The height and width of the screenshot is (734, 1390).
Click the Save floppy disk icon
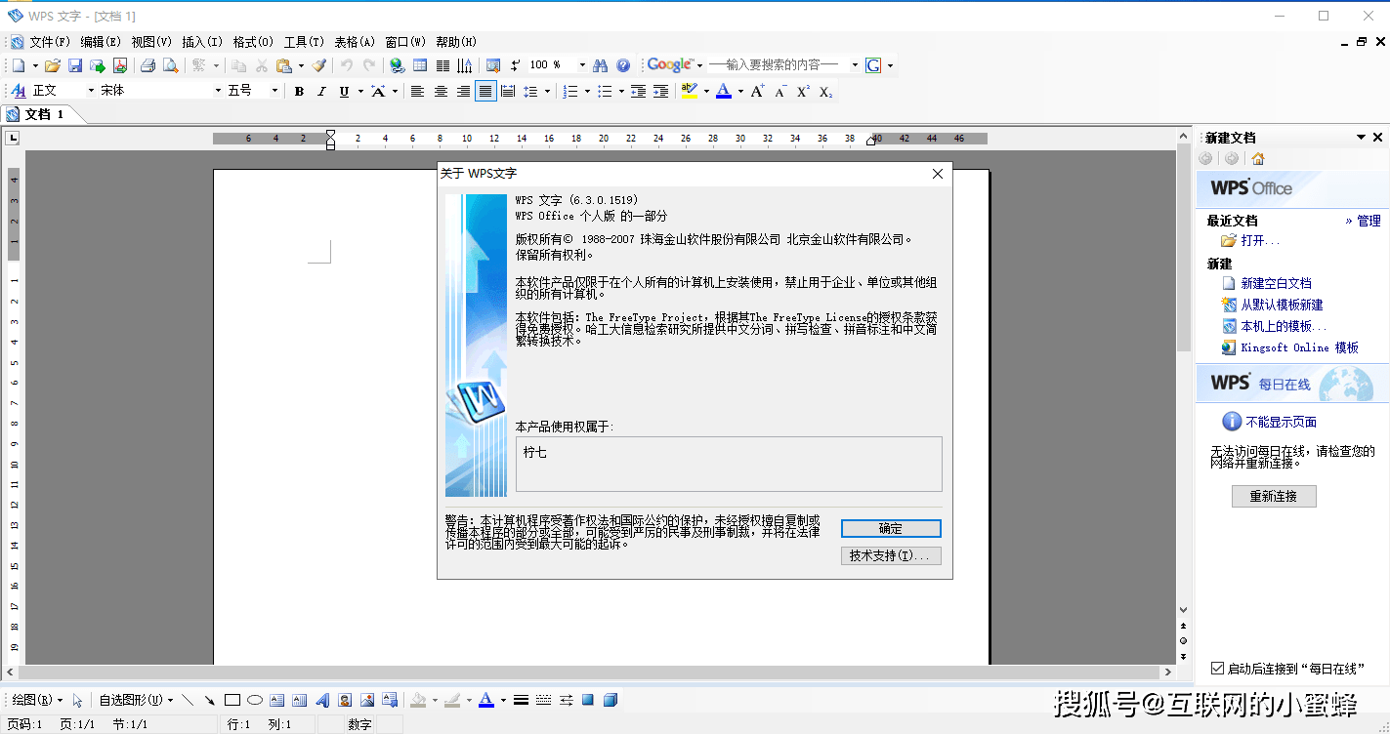pyautogui.click(x=75, y=65)
